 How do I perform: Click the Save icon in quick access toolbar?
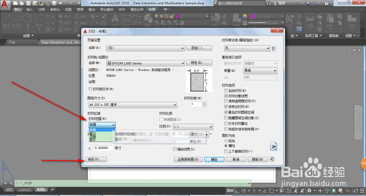pos(28,3)
